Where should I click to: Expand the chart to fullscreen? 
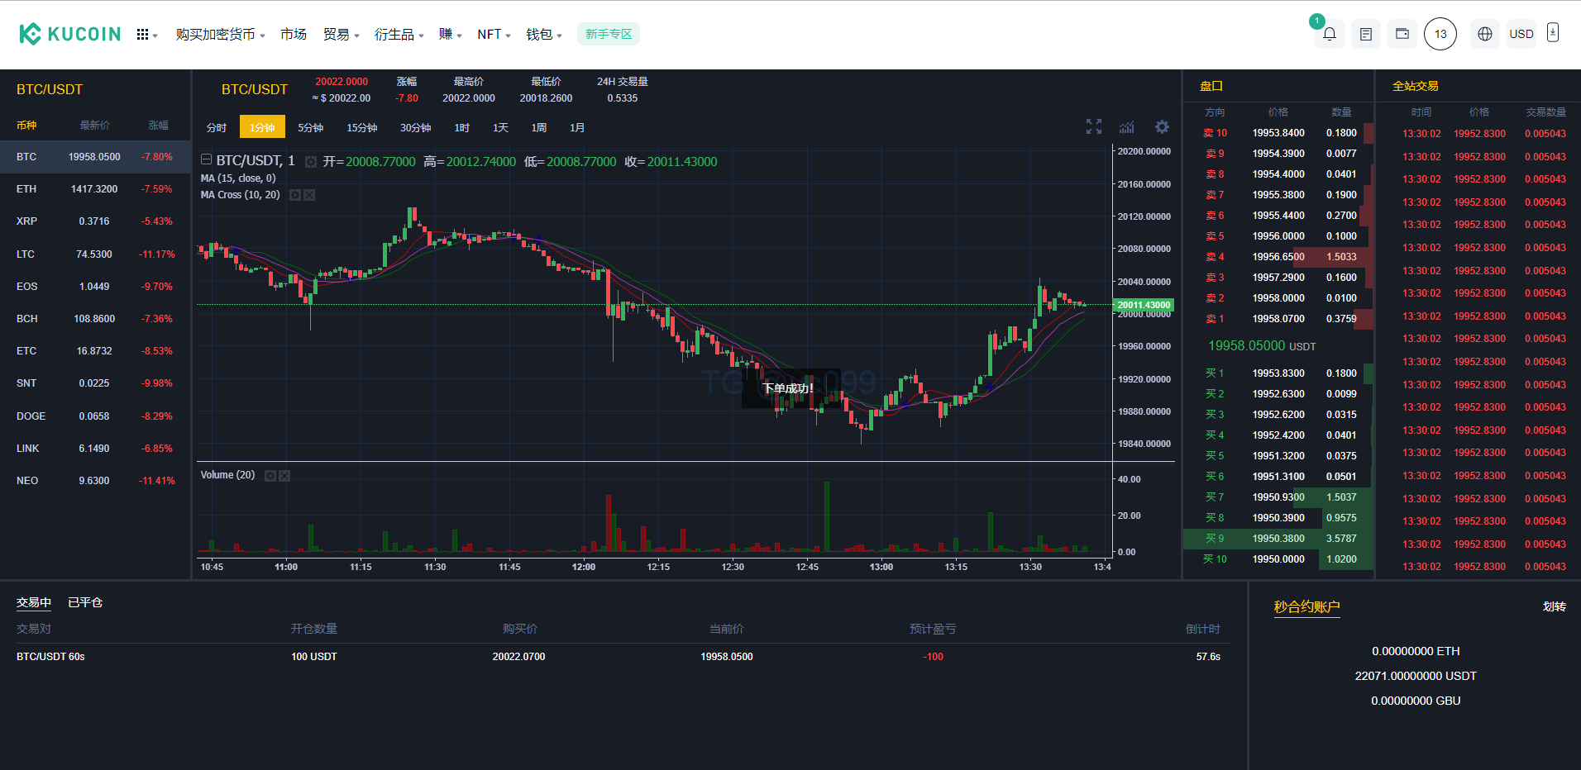(1094, 126)
